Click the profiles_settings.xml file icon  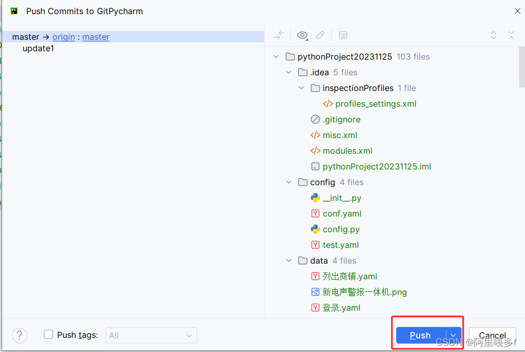tap(328, 104)
